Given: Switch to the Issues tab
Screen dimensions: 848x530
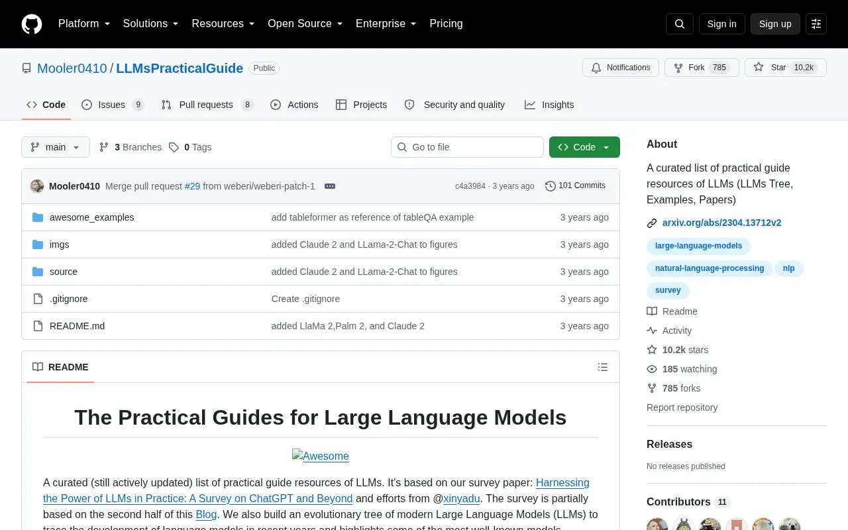Looking at the screenshot, I should [x=113, y=105].
